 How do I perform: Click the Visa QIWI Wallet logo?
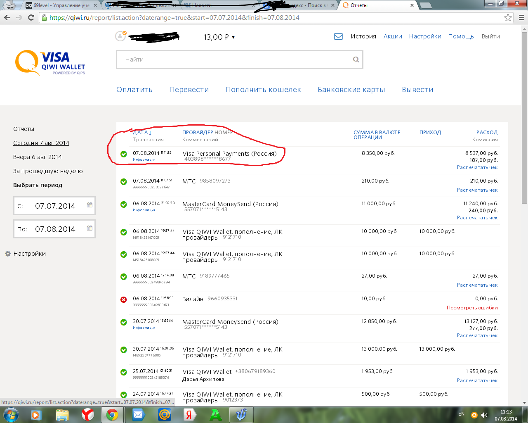coord(50,63)
